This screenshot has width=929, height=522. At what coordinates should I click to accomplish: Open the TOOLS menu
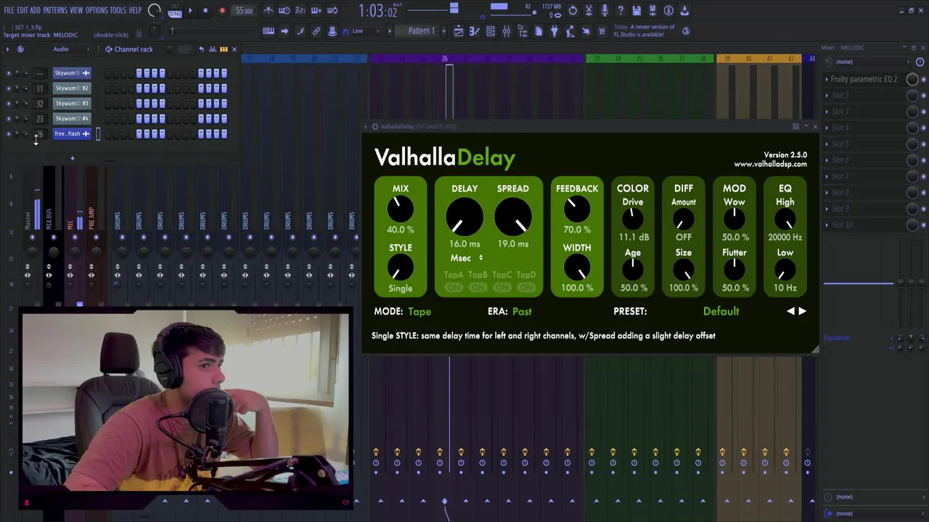click(118, 10)
